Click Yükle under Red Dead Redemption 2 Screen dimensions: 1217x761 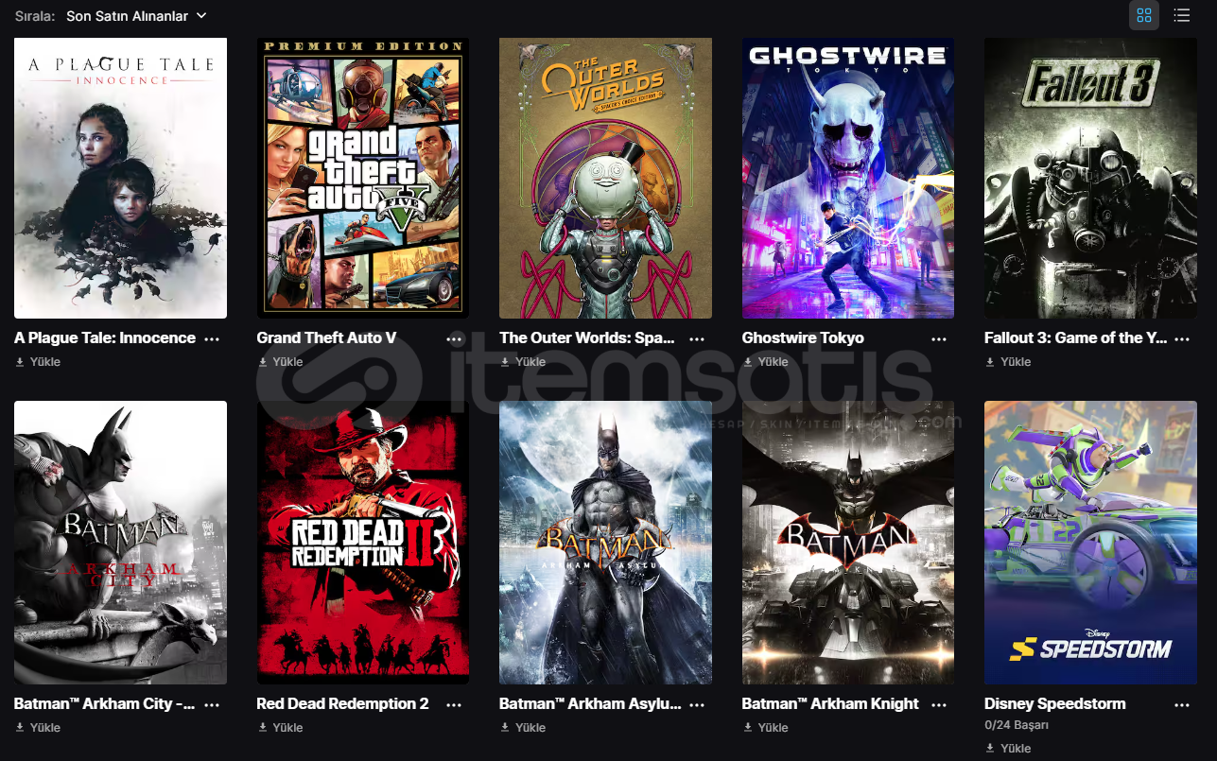[280, 728]
